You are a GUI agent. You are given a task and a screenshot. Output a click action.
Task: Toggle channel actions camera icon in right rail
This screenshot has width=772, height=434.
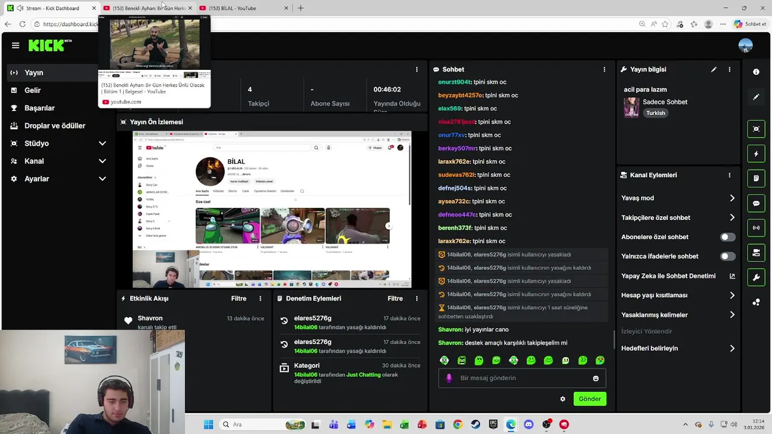[x=756, y=253]
